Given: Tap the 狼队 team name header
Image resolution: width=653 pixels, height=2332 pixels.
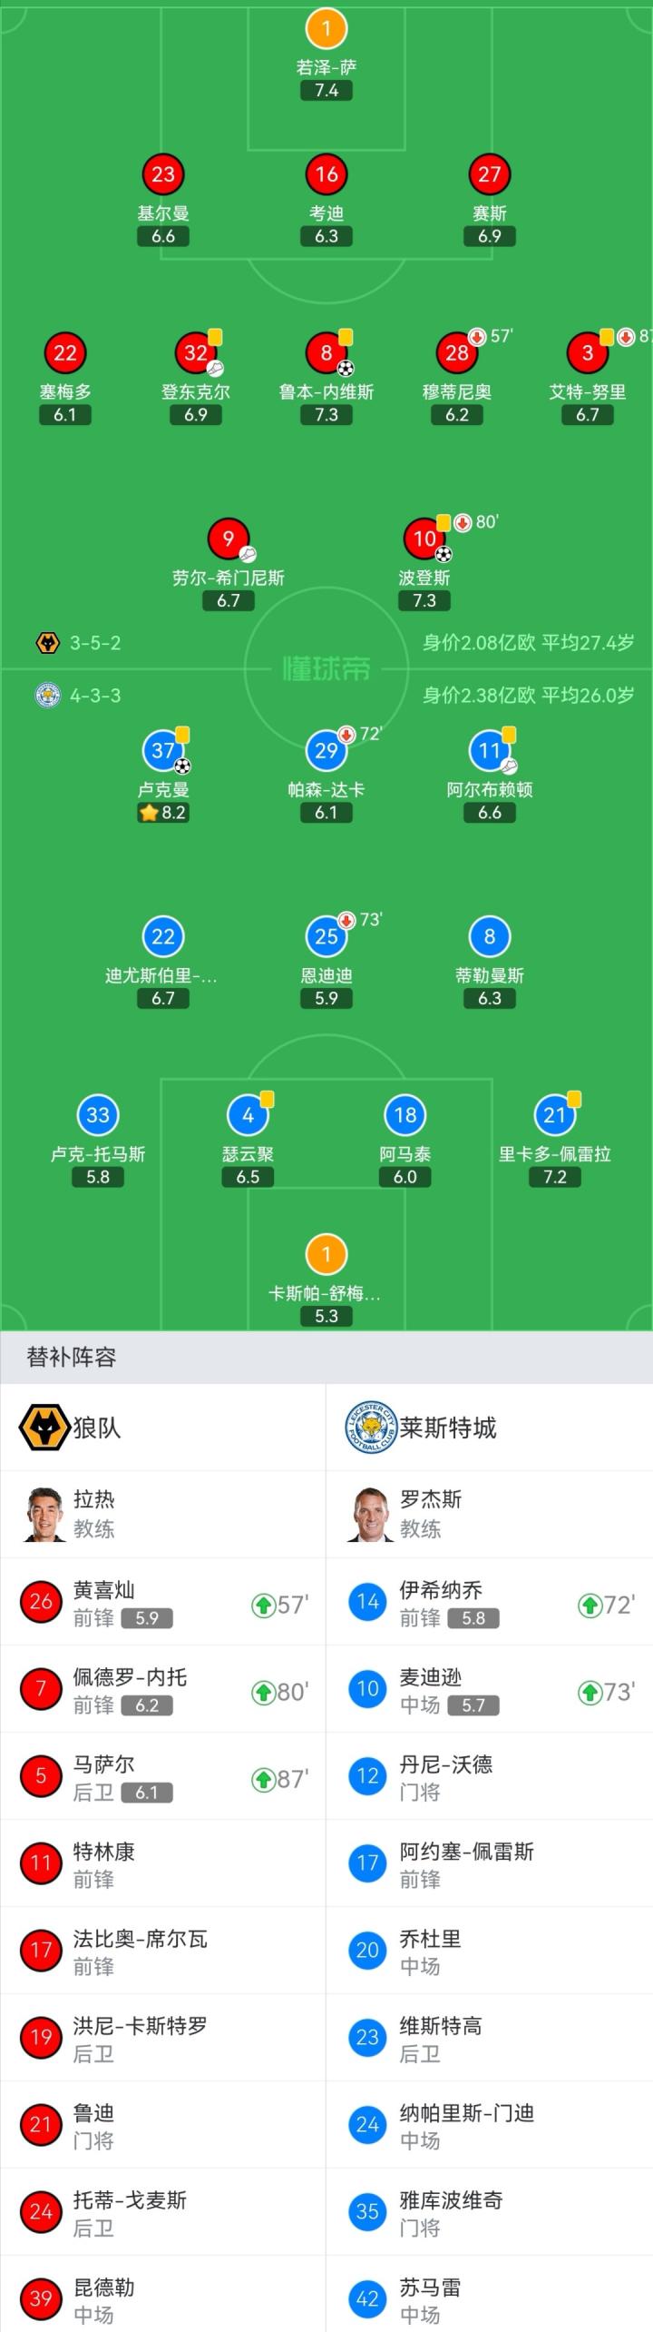Looking at the screenshot, I should pos(97,1428).
